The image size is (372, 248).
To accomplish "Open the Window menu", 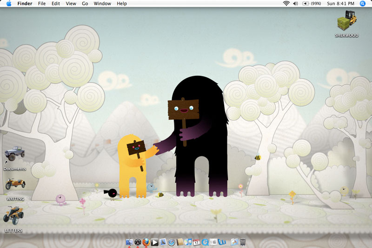I will (x=102, y=4).
